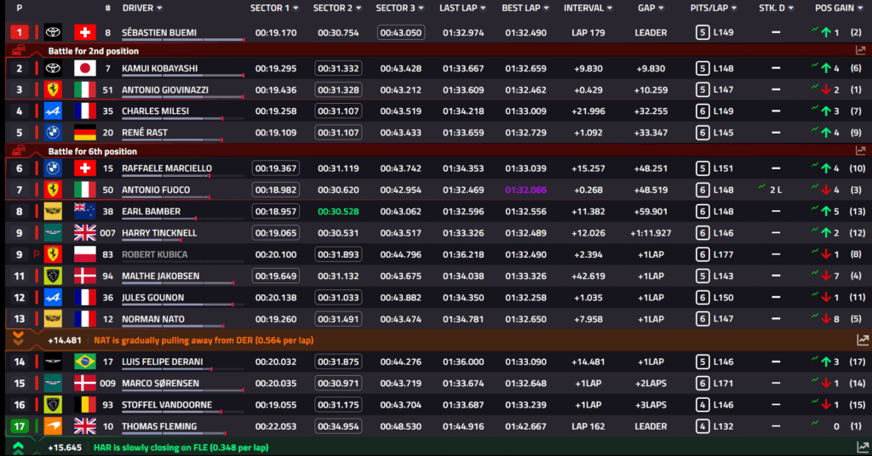This screenshot has width=872, height=456.
Task: Open the POS GAIN column dropdown
Action: [859, 9]
